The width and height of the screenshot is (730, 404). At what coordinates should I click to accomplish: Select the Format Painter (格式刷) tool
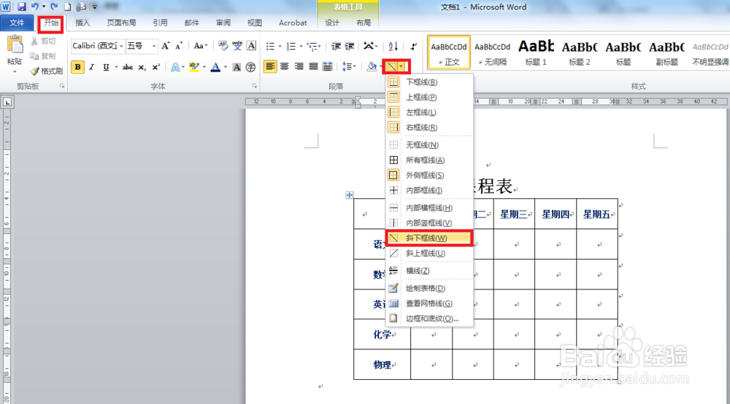[x=47, y=71]
